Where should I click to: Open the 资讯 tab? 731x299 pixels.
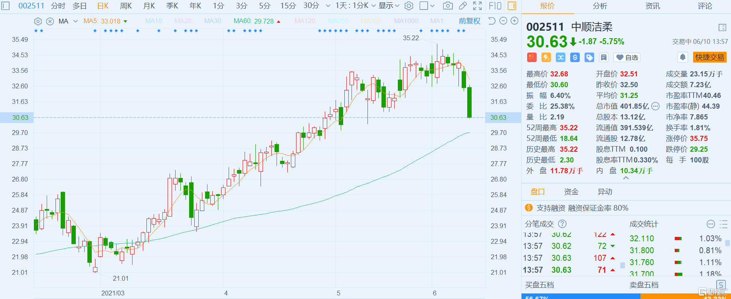tap(652, 6)
